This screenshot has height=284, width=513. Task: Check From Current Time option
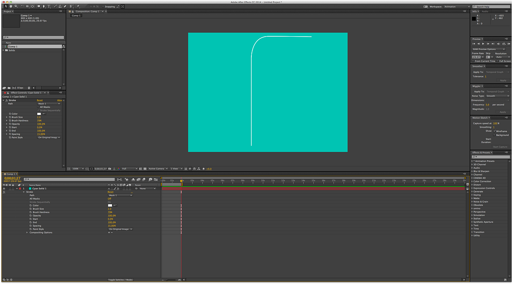(x=473, y=61)
